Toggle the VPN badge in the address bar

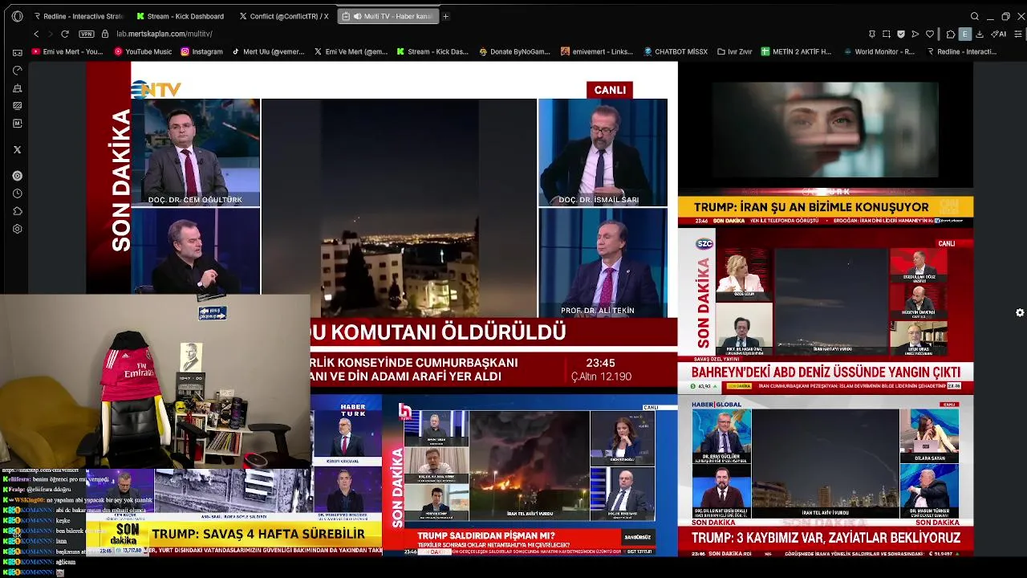click(x=86, y=34)
